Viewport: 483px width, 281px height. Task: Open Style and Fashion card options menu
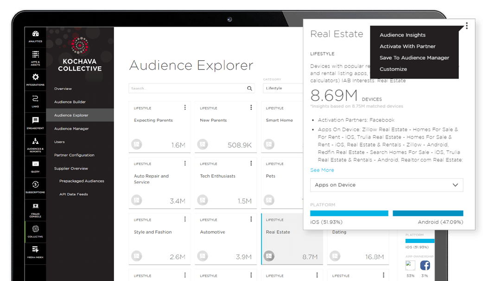[185, 219]
